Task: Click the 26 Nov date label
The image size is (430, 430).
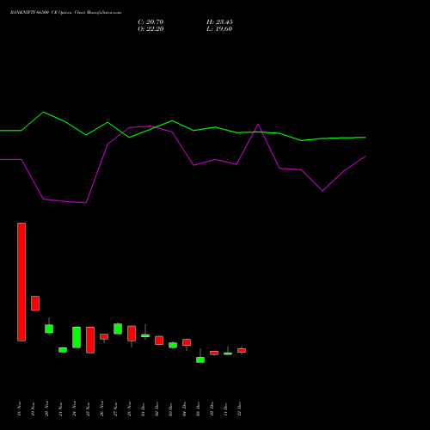Action: (x=101, y=408)
